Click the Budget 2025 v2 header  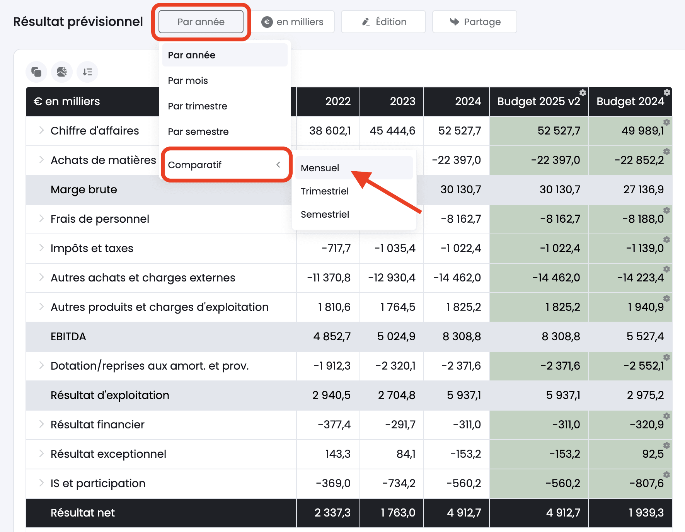coord(538,101)
